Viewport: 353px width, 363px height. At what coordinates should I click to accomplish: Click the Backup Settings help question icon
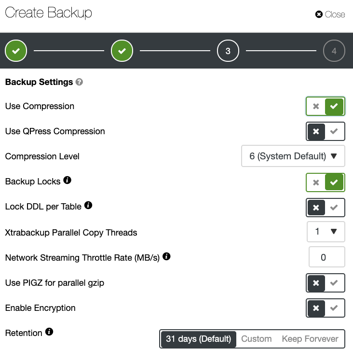click(79, 82)
